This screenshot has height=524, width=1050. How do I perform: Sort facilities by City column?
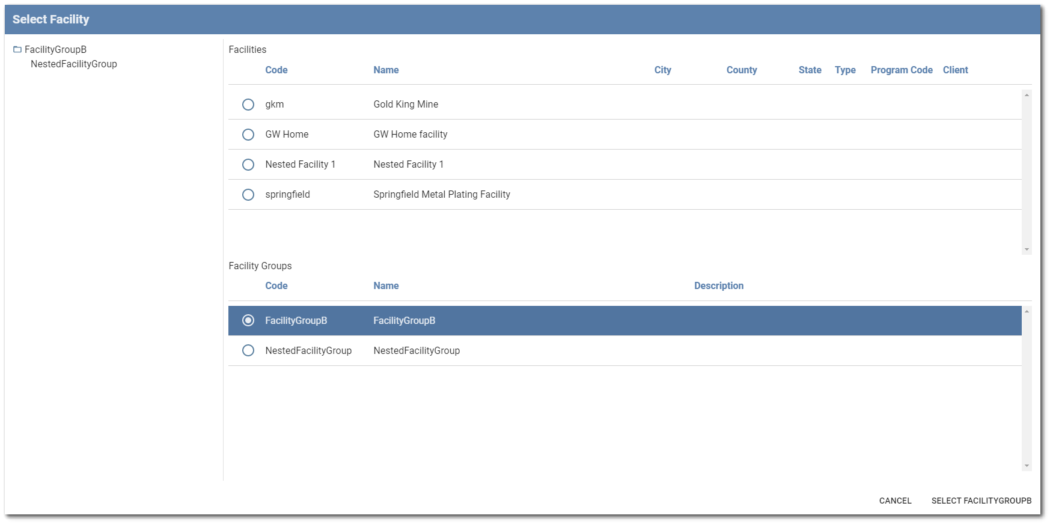(x=663, y=70)
